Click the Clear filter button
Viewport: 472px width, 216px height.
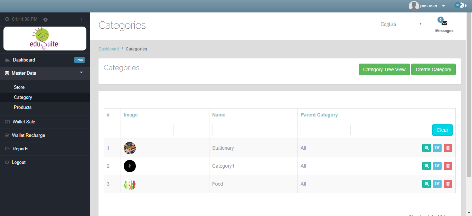point(442,130)
